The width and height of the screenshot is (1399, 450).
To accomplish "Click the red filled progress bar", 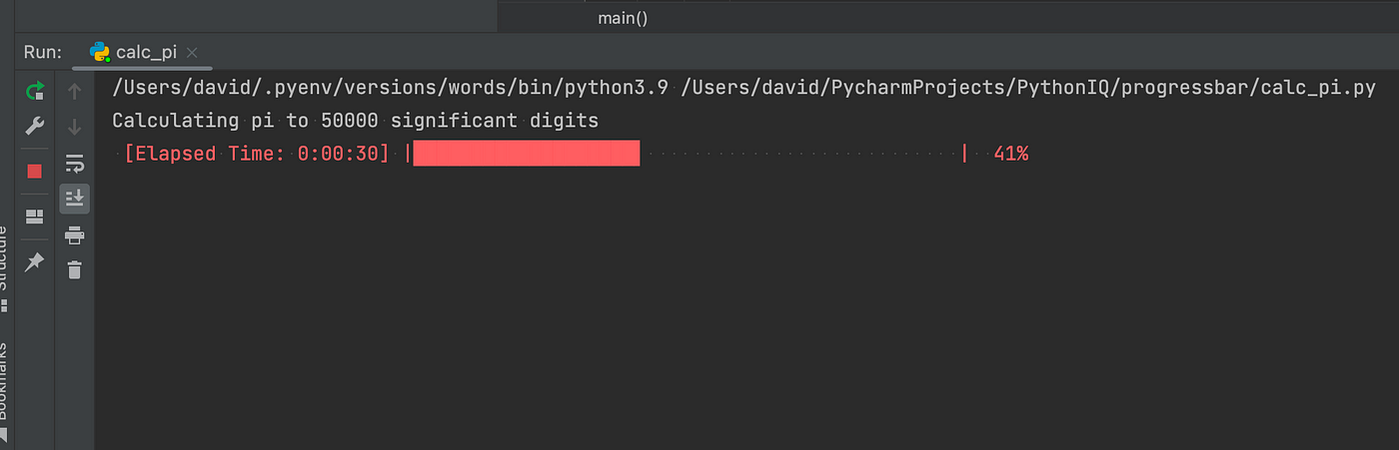I will (526, 153).
